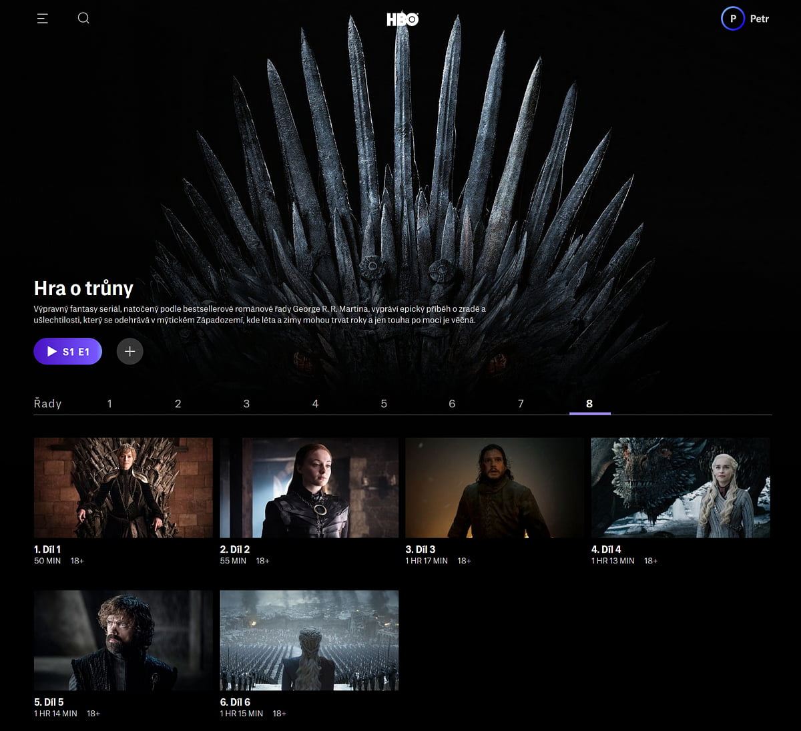Image resolution: width=801 pixels, height=731 pixels.
Task: Open episode 6. Díl 6 thumbnail
Action: [309, 640]
